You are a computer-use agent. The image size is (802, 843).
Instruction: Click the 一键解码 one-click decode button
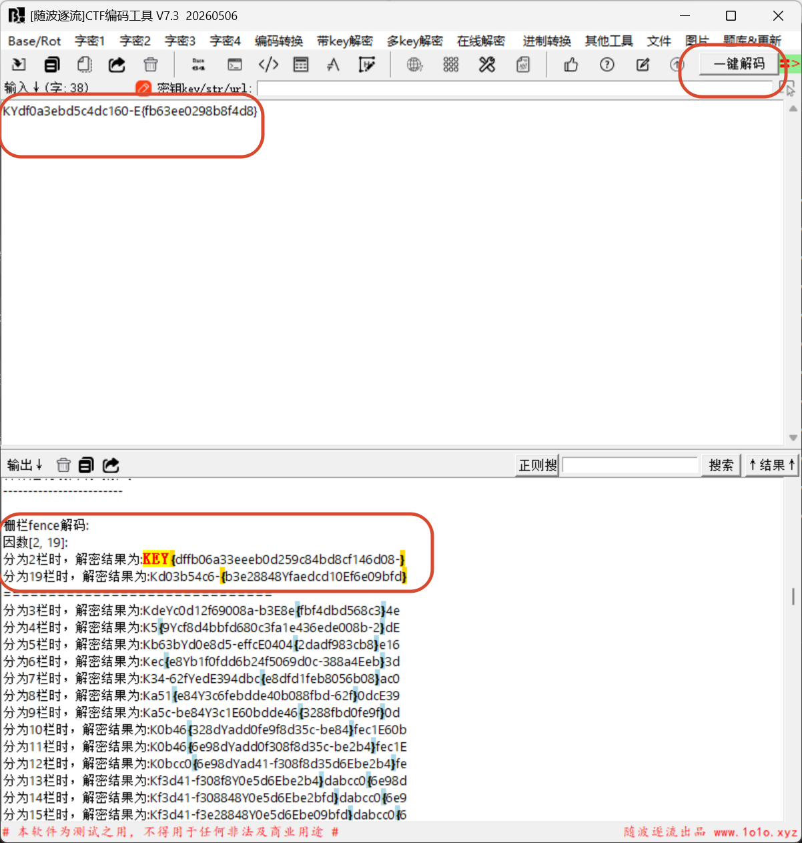click(739, 63)
